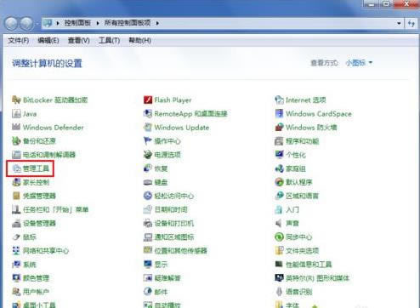
Task: Click the Internet 选项 icon
Action: pyautogui.click(x=279, y=100)
